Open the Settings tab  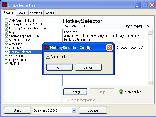pyautogui.click(x=36, y=13)
